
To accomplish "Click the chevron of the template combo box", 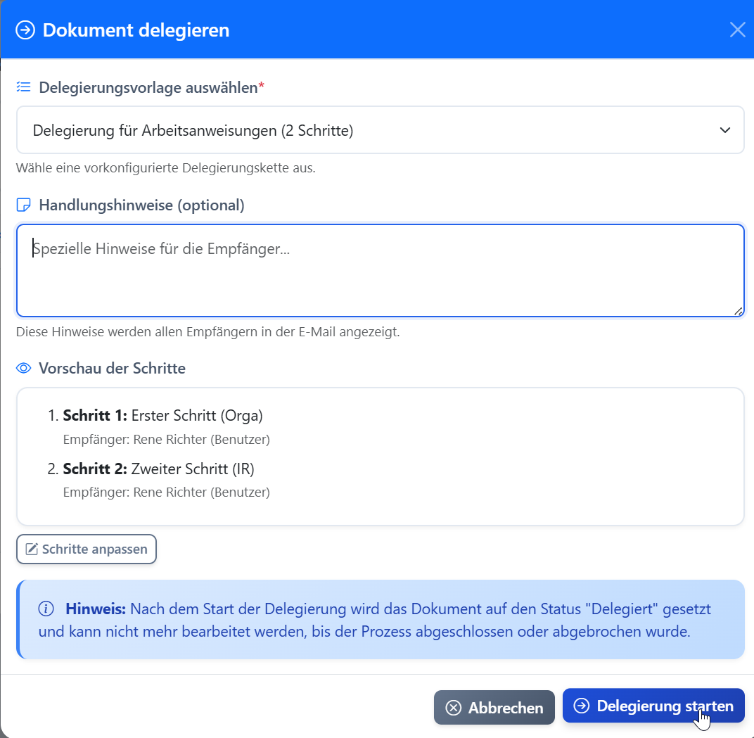I will [724, 129].
